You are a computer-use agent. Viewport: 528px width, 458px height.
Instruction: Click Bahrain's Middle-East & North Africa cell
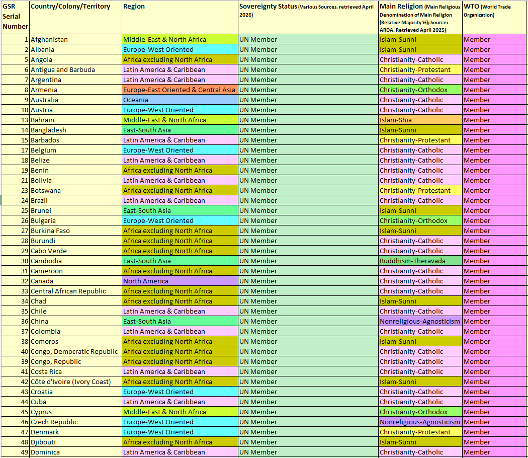click(x=180, y=120)
